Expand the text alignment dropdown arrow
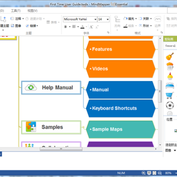Viewport: 177px width, 177px height. (x=78, y=27)
